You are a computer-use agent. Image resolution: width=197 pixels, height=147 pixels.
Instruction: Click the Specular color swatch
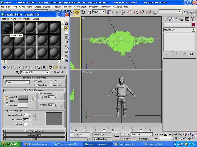click(23, 105)
